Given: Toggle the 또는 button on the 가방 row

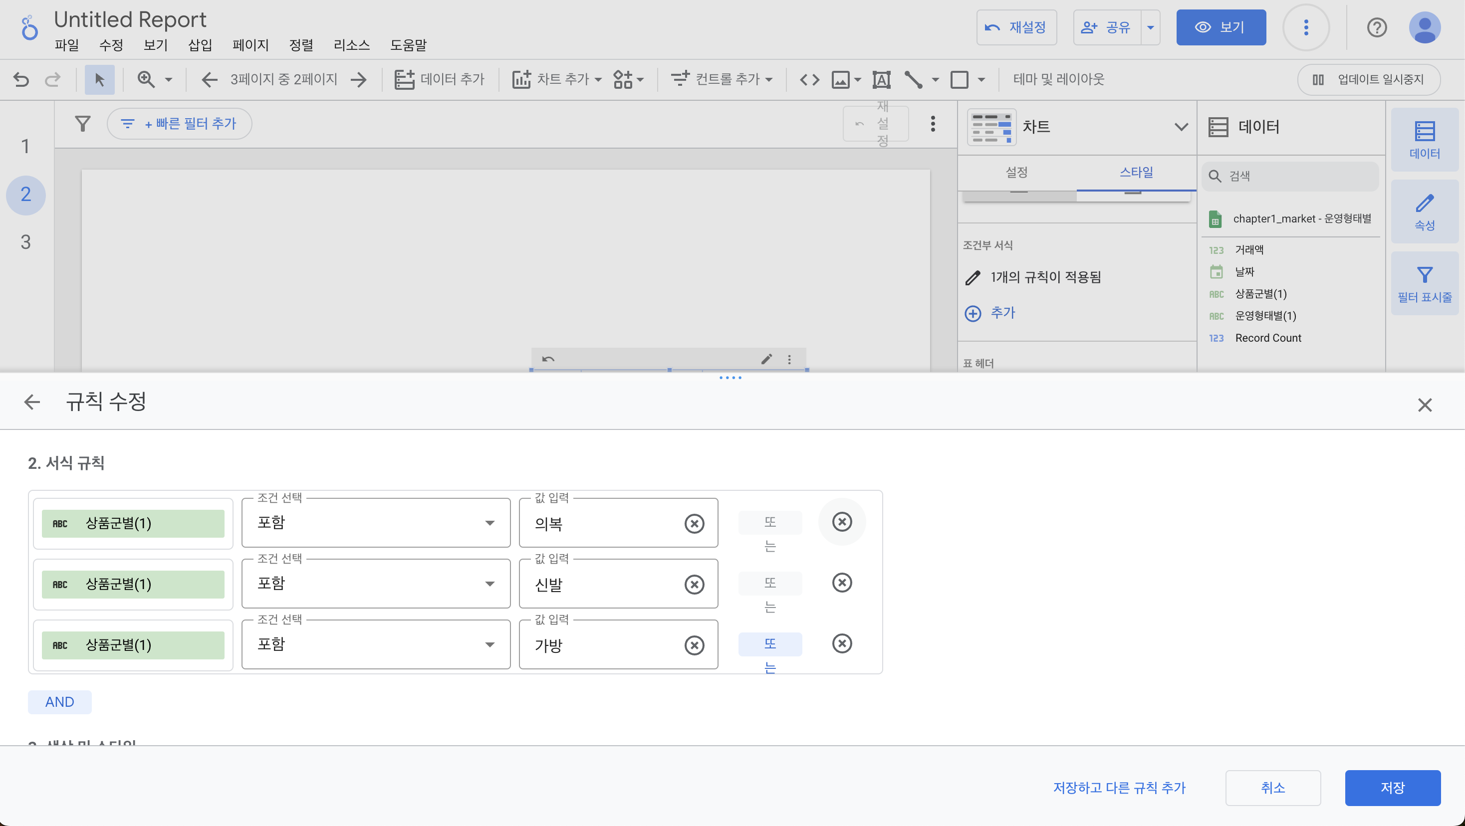Looking at the screenshot, I should point(769,644).
